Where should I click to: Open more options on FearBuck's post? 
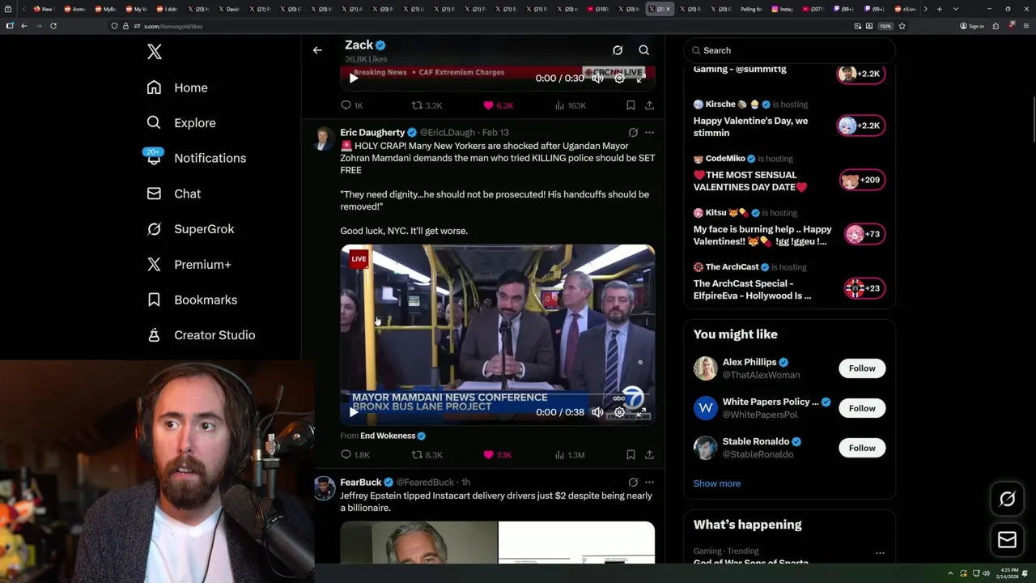649,483
